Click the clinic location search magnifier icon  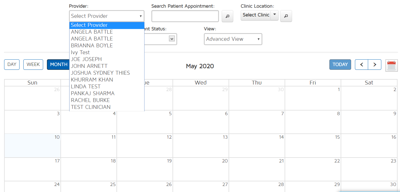[286, 16]
